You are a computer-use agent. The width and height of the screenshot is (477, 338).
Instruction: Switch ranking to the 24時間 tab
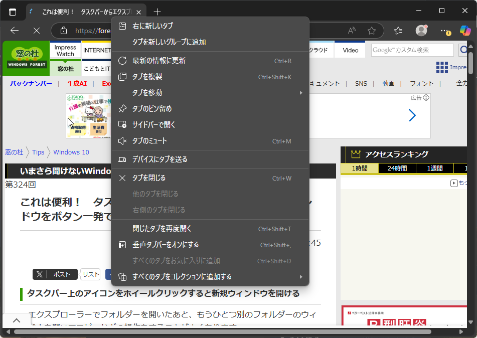397,170
